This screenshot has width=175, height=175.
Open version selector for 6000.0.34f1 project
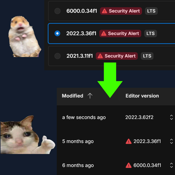tap(171, 165)
